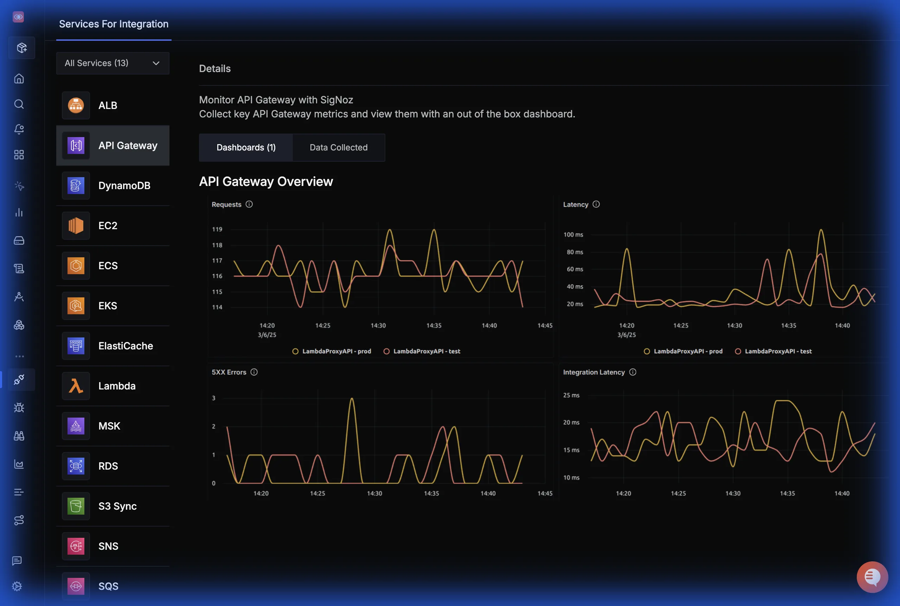Click the Latency panel info icon
Screen dimensions: 900x606
point(596,204)
